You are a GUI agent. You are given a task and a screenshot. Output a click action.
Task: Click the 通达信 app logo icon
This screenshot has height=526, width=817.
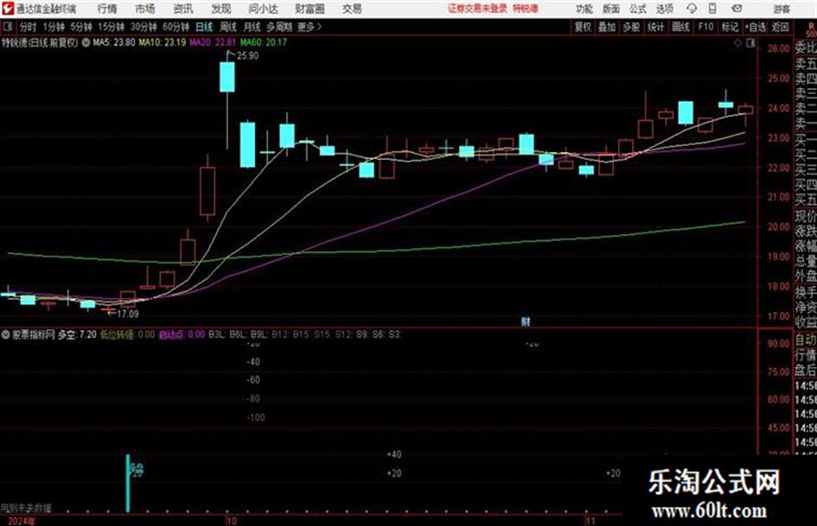click(8, 9)
